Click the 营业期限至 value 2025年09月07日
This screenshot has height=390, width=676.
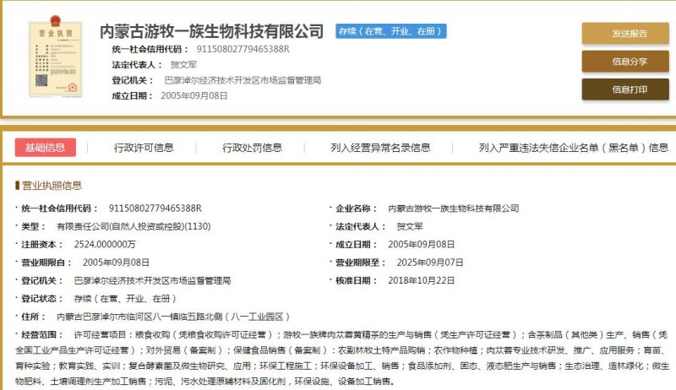[430, 263]
